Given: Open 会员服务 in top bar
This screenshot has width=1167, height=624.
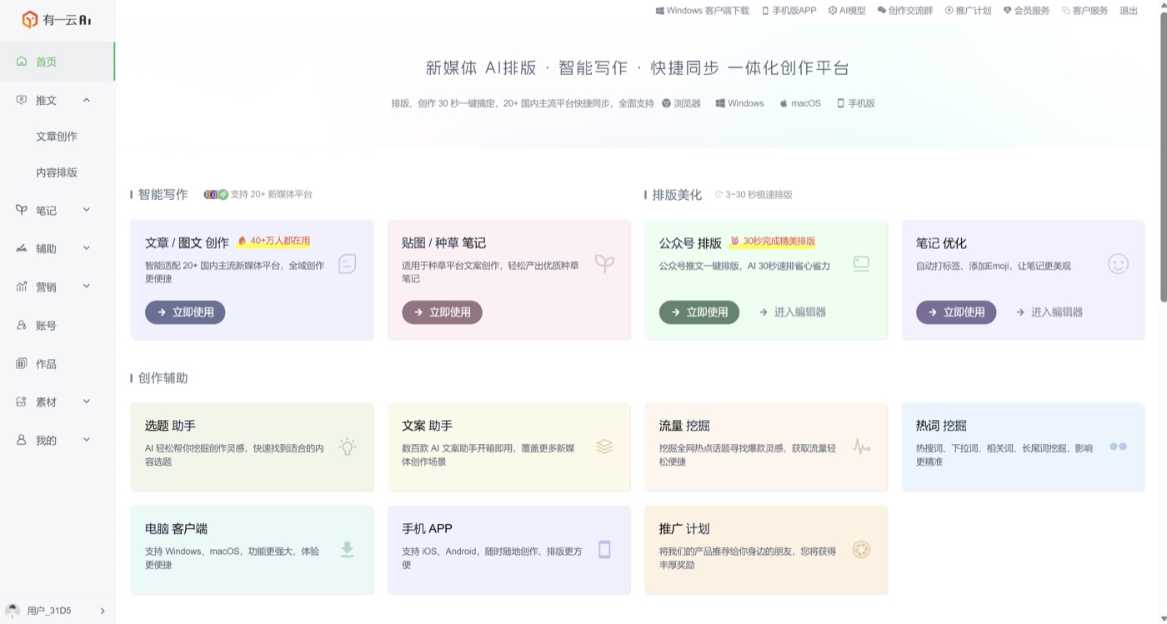Looking at the screenshot, I should click(1026, 11).
